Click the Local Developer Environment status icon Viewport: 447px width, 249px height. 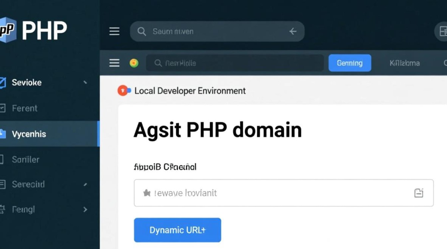[123, 90]
